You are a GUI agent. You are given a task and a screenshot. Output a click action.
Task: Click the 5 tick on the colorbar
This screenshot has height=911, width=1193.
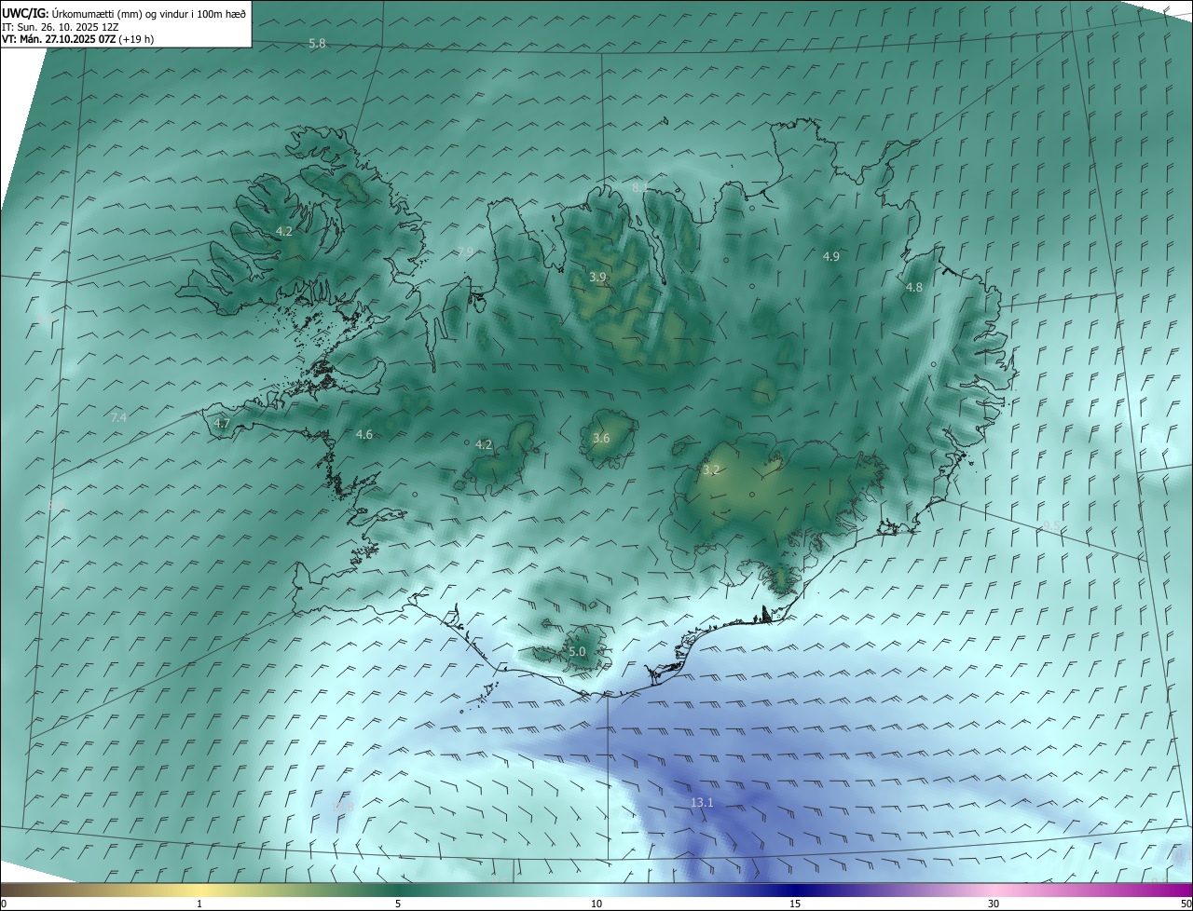[x=398, y=904]
